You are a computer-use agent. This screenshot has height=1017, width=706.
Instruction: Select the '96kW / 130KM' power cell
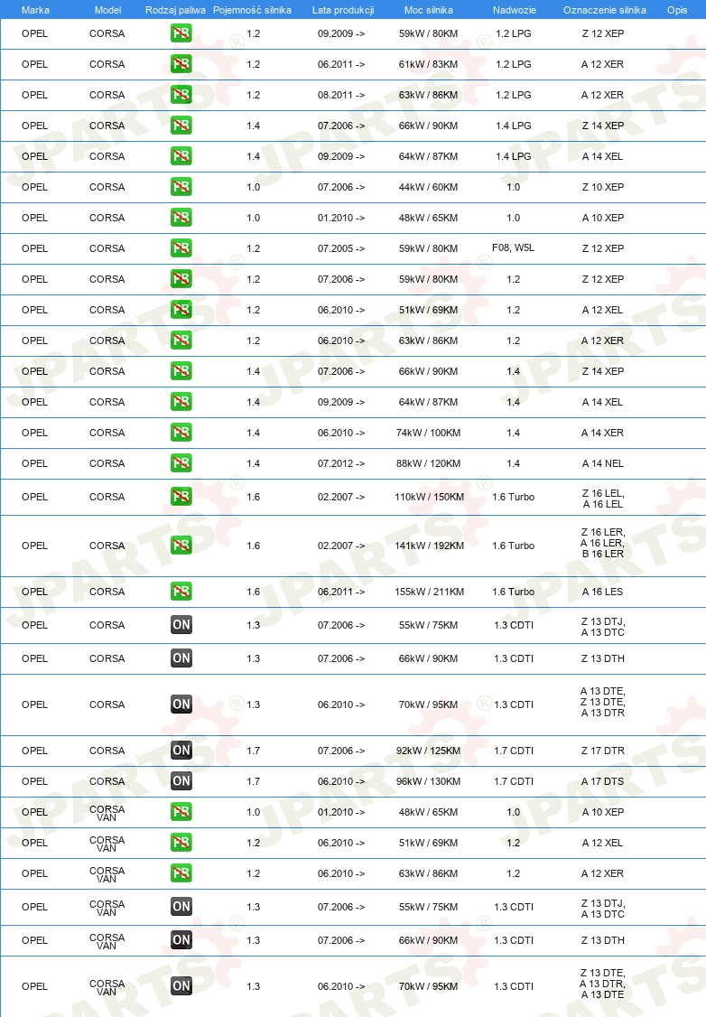429,781
